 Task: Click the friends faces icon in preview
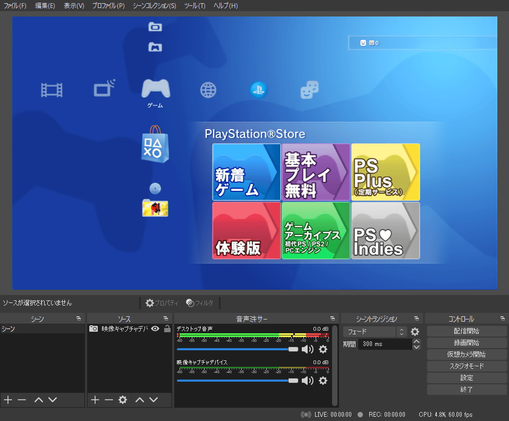click(309, 90)
